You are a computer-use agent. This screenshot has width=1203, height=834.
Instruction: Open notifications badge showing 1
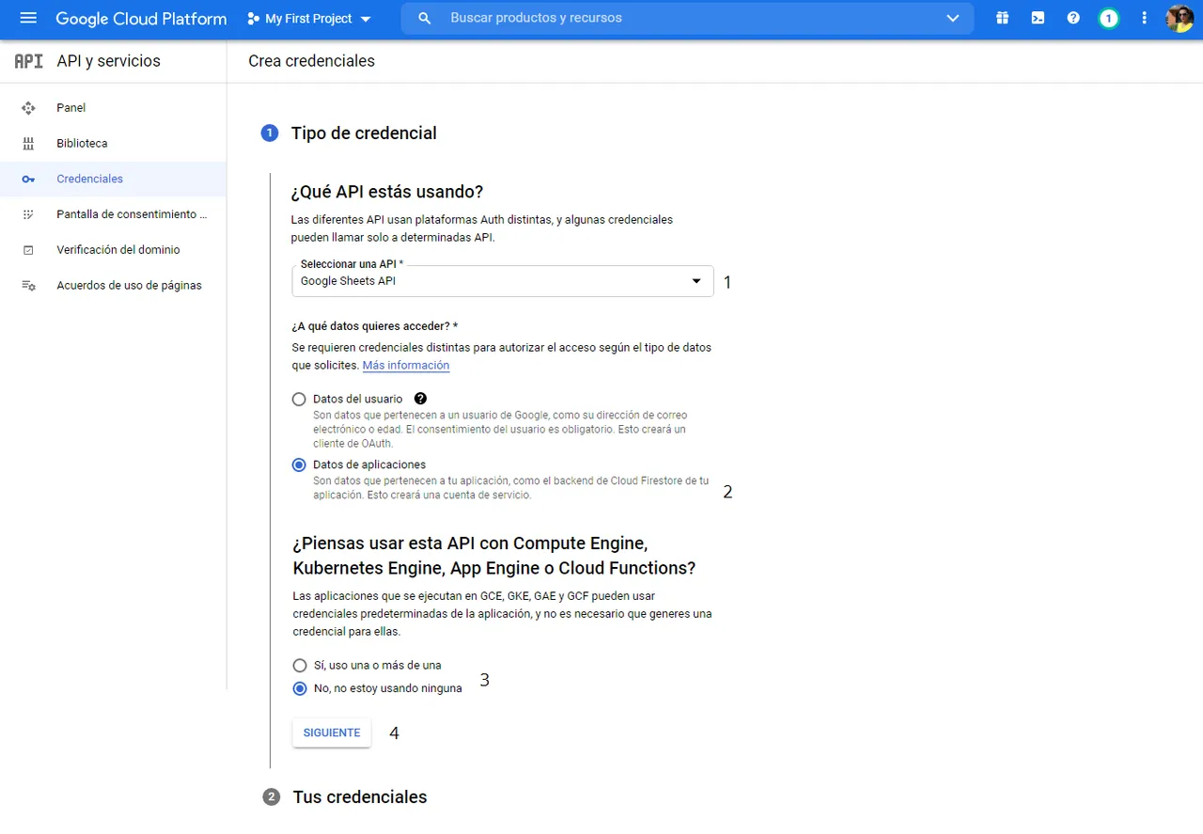point(1109,19)
